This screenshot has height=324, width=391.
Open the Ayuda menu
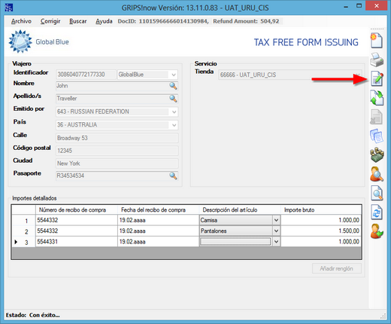[x=104, y=21]
